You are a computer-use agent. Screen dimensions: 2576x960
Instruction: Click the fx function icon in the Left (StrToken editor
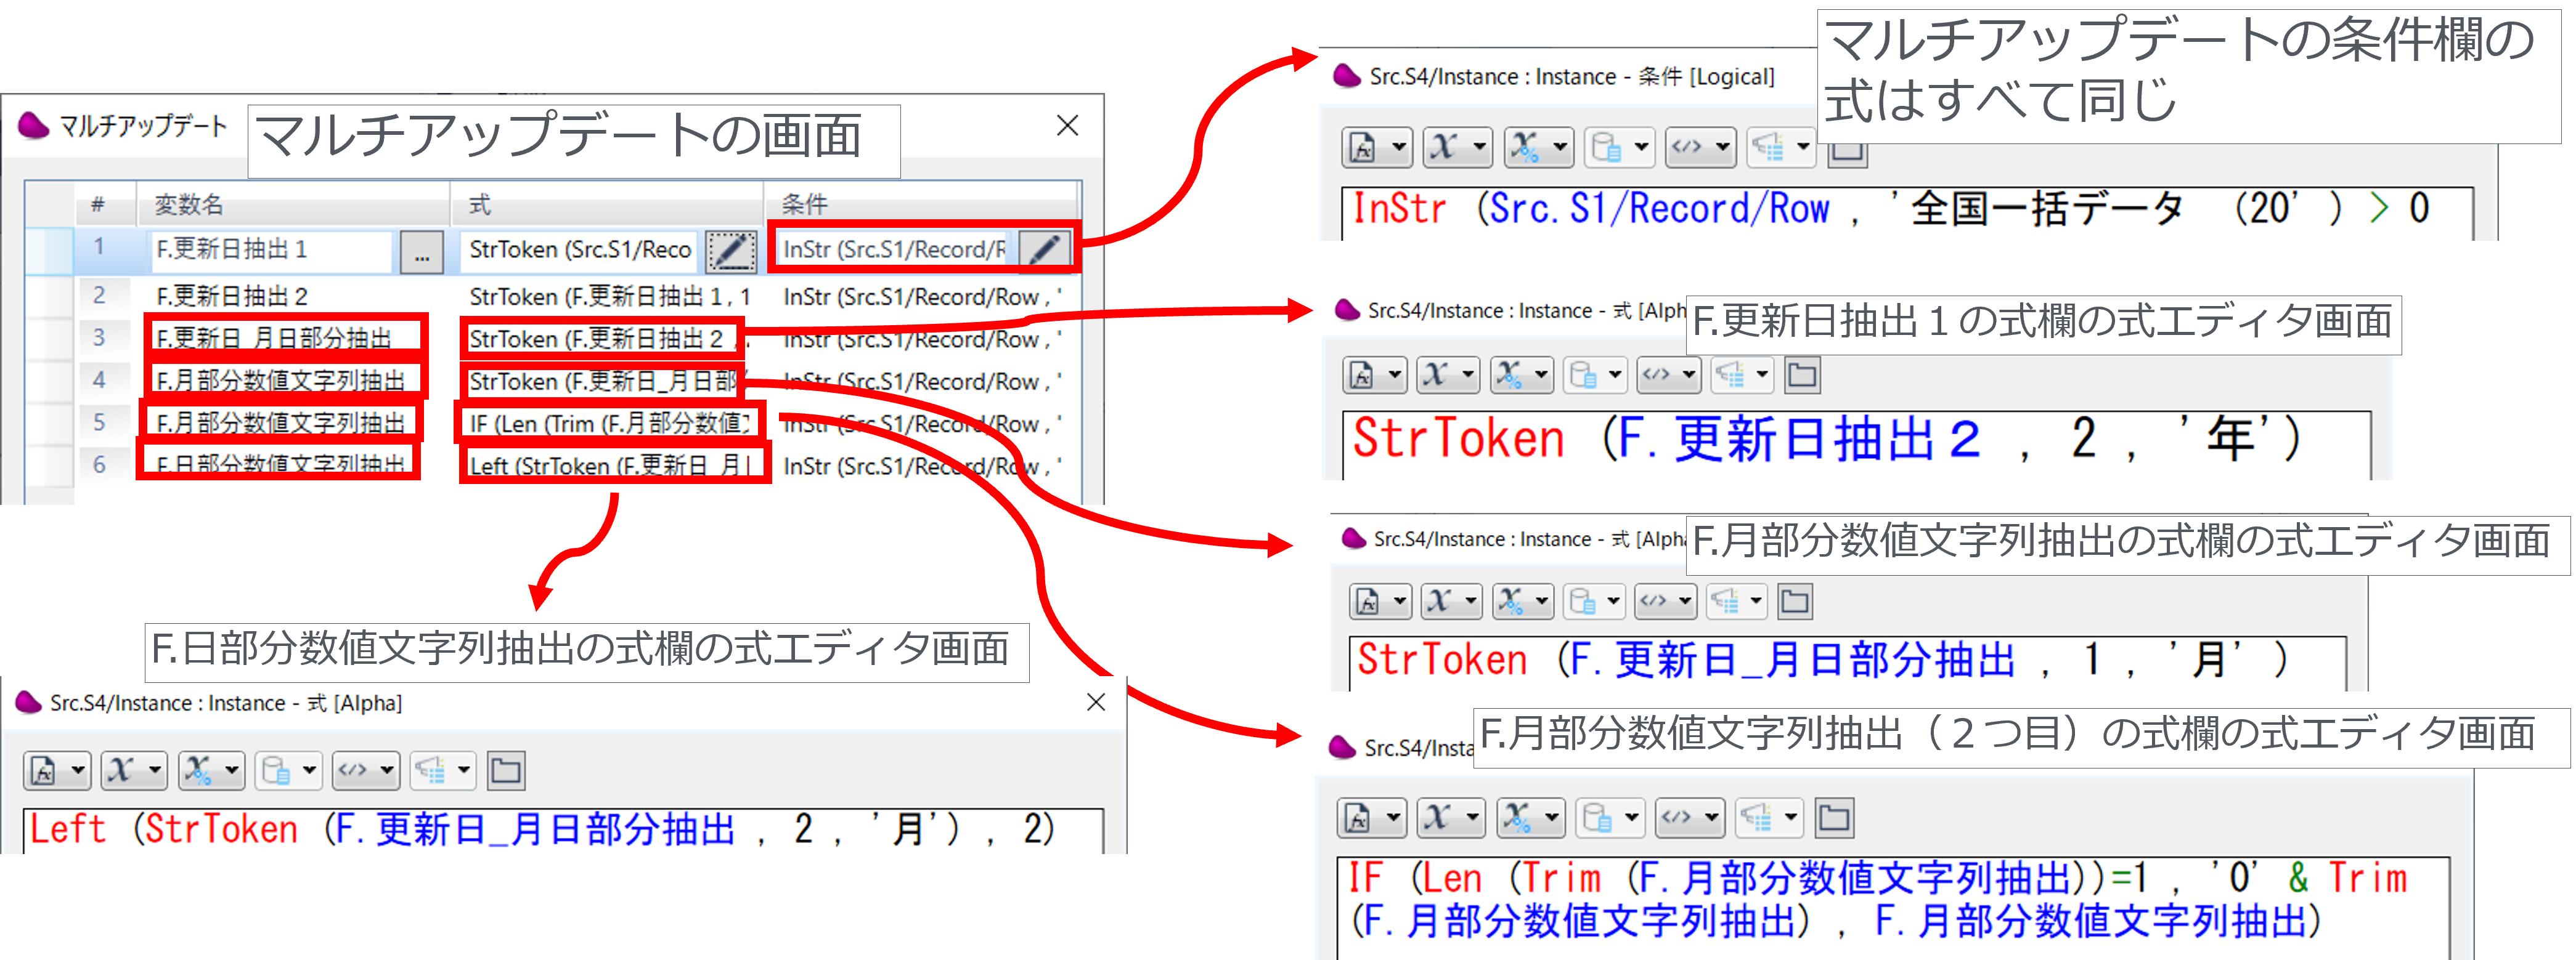(x=44, y=770)
